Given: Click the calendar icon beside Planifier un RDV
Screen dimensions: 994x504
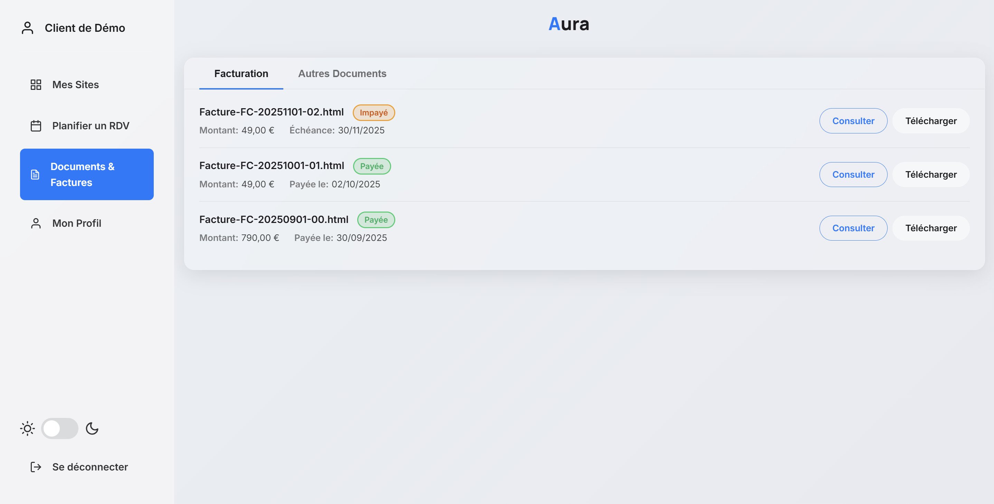Looking at the screenshot, I should coord(36,125).
